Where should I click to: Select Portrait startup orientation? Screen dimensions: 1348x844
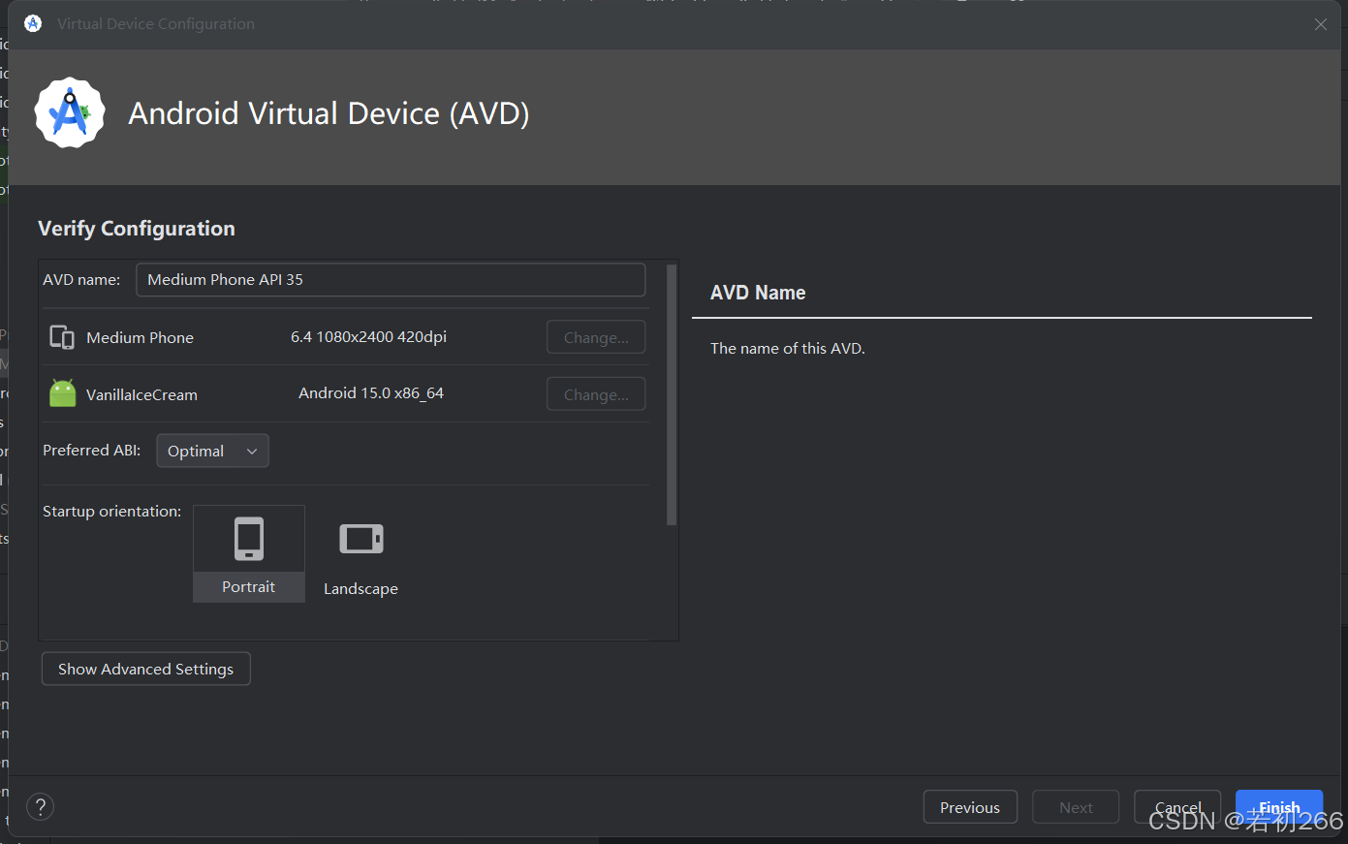coord(249,553)
